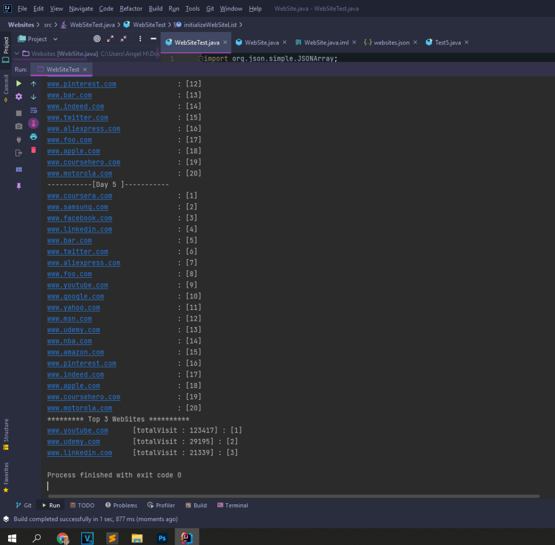Toggle soft-wrap in console output
555x545 pixels.
click(34, 110)
